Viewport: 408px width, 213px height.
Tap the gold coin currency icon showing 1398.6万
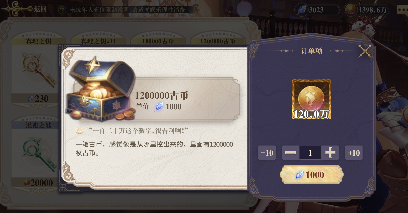(351, 10)
